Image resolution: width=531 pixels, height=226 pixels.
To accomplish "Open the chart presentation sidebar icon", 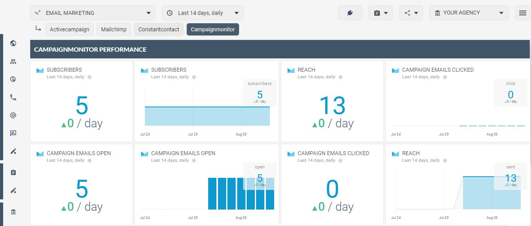I will tap(13, 134).
